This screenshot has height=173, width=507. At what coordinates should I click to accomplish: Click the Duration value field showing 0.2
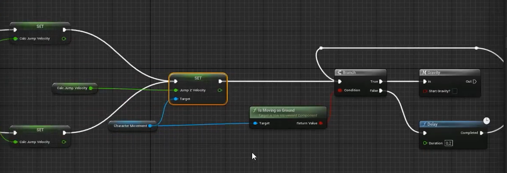point(449,143)
